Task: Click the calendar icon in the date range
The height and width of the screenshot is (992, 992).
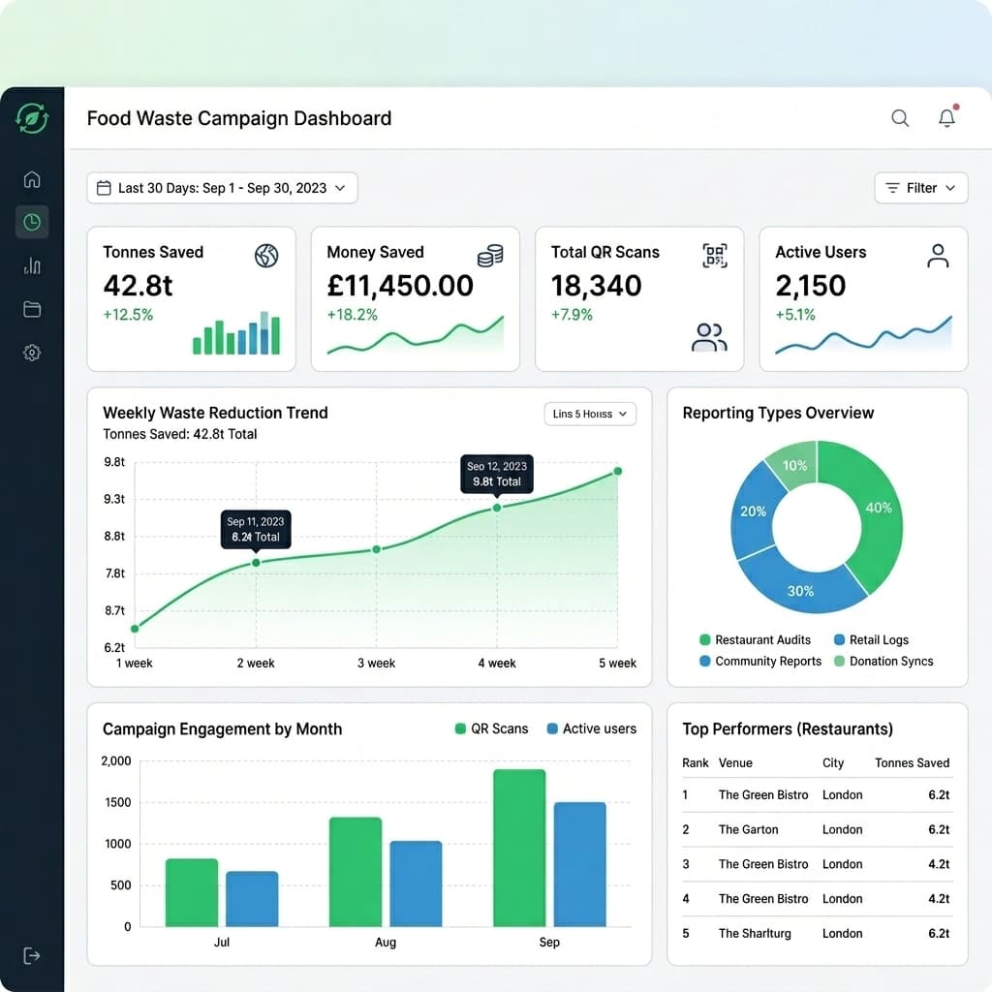Action: click(104, 188)
